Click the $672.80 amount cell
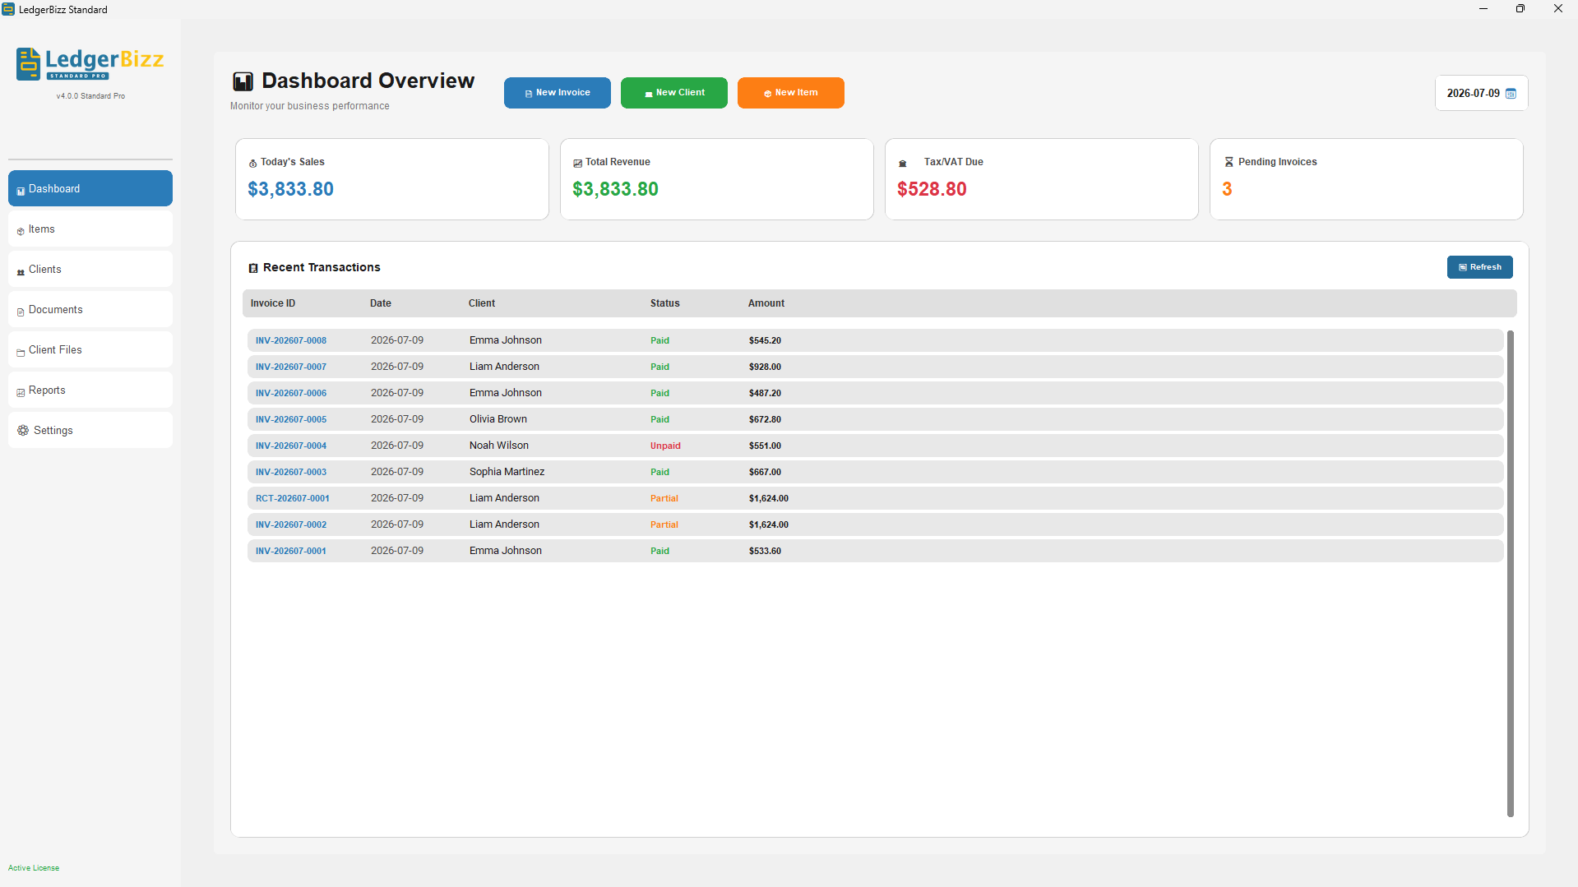This screenshot has width=1578, height=887. pyautogui.click(x=765, y=419)
